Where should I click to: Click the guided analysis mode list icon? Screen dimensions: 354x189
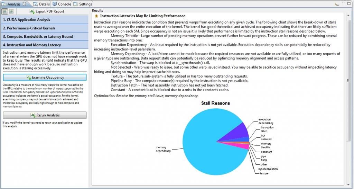[x=5, y=11]
